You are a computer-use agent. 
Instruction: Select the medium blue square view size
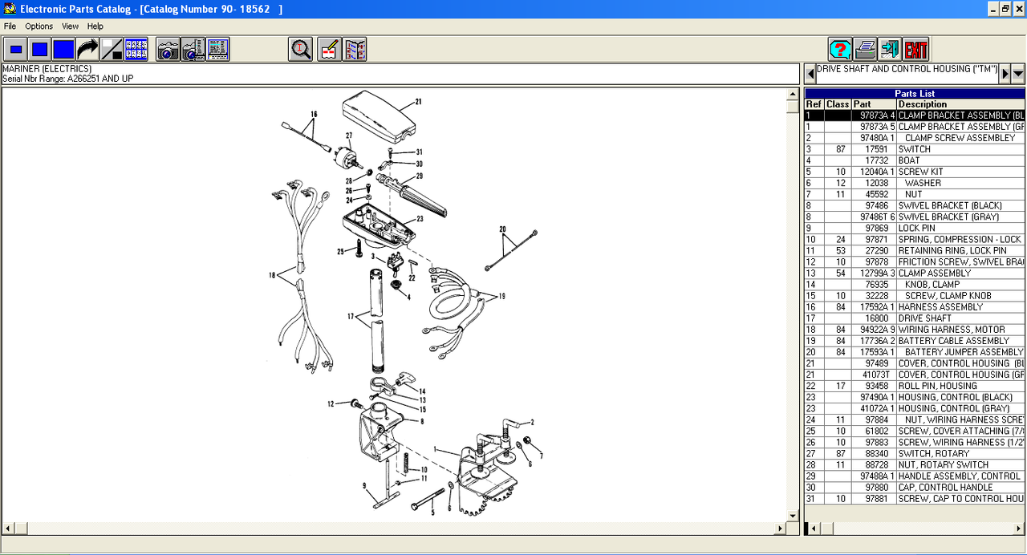click(39, 49)
